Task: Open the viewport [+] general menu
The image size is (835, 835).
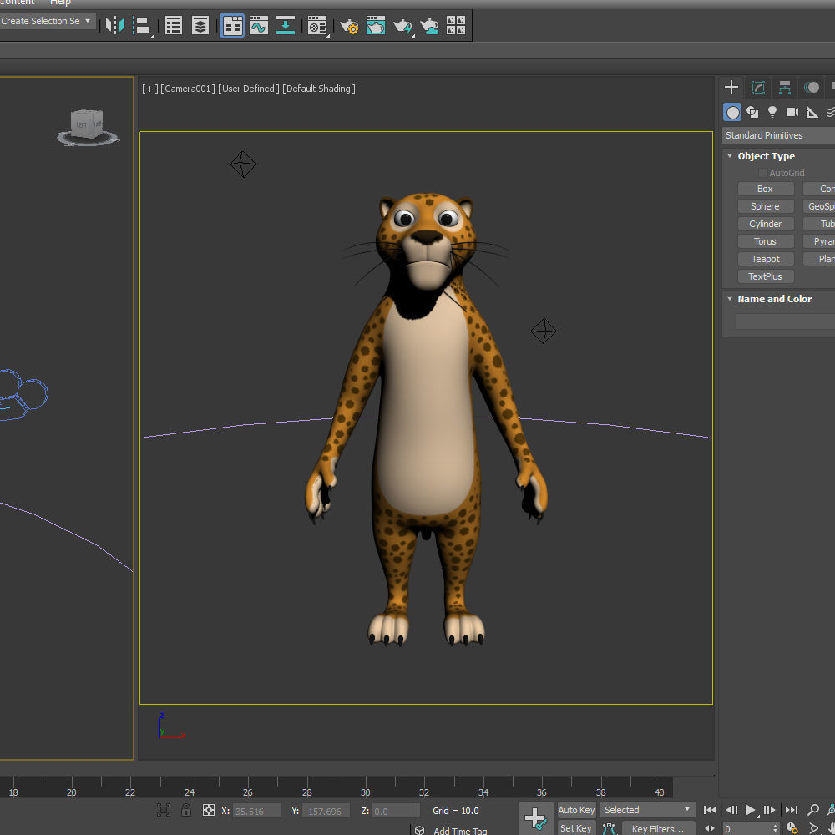Action: coord(149,89)
